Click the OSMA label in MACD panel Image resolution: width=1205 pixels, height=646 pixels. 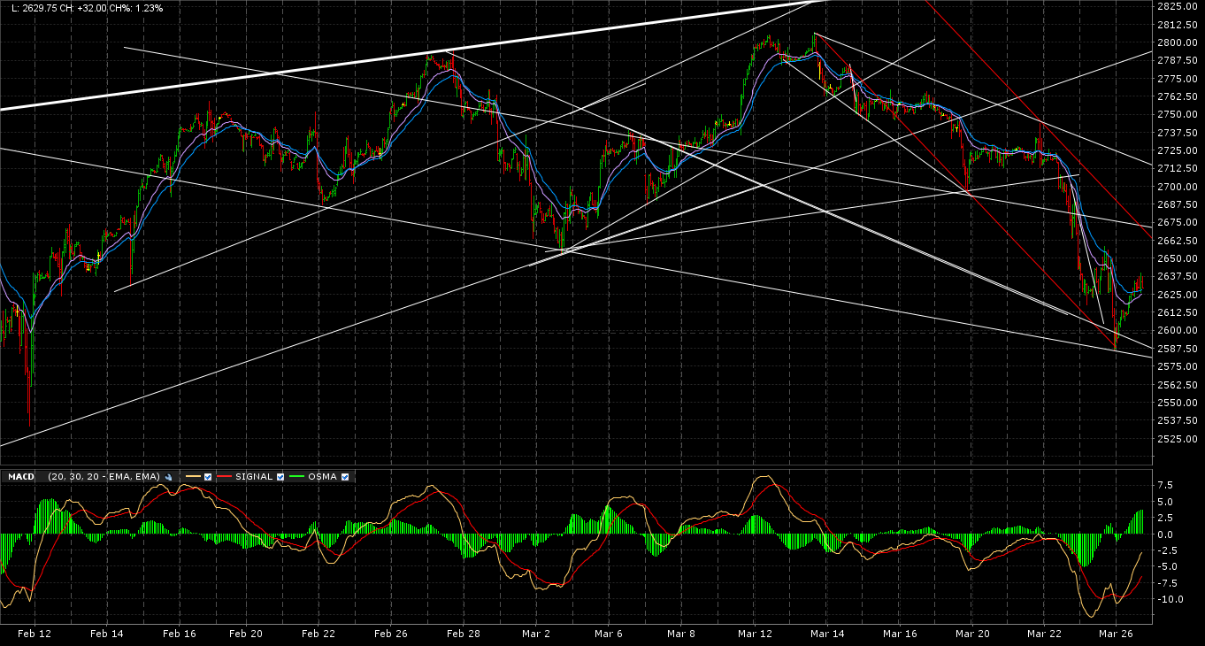click(x=323, y=477)
